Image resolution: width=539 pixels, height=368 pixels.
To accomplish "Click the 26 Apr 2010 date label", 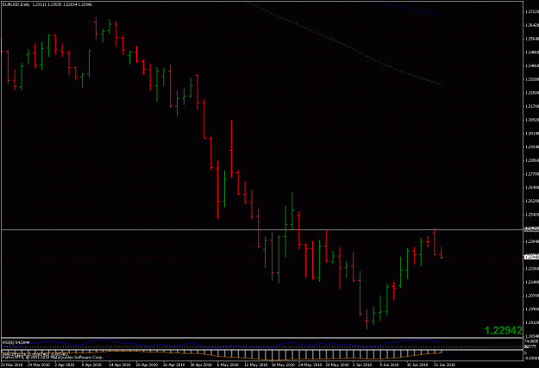I will click(174, 365).
